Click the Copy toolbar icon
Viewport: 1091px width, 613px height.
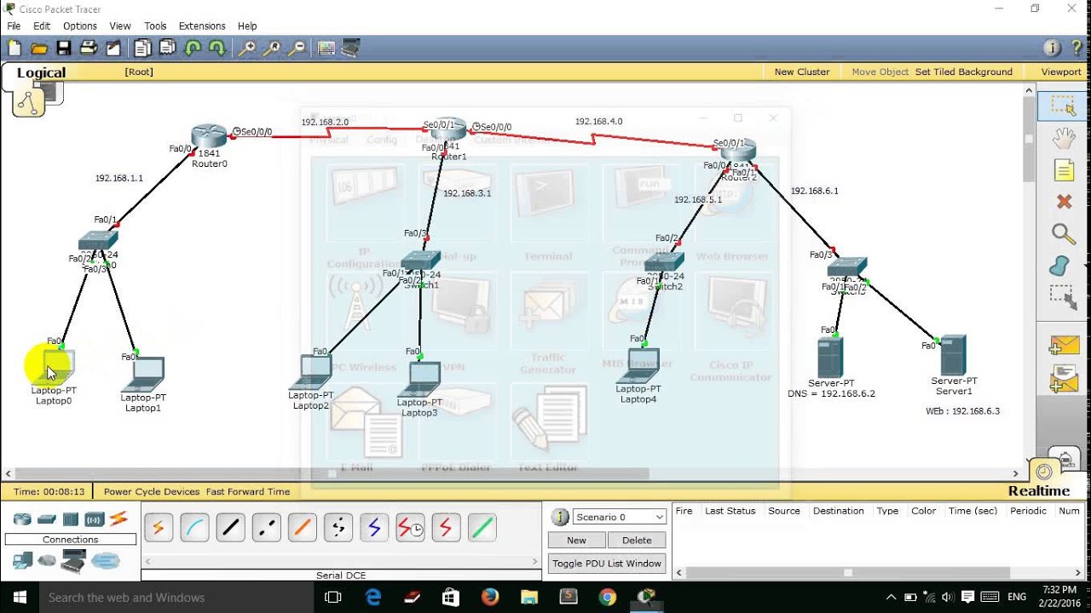(x=142, y=49)
